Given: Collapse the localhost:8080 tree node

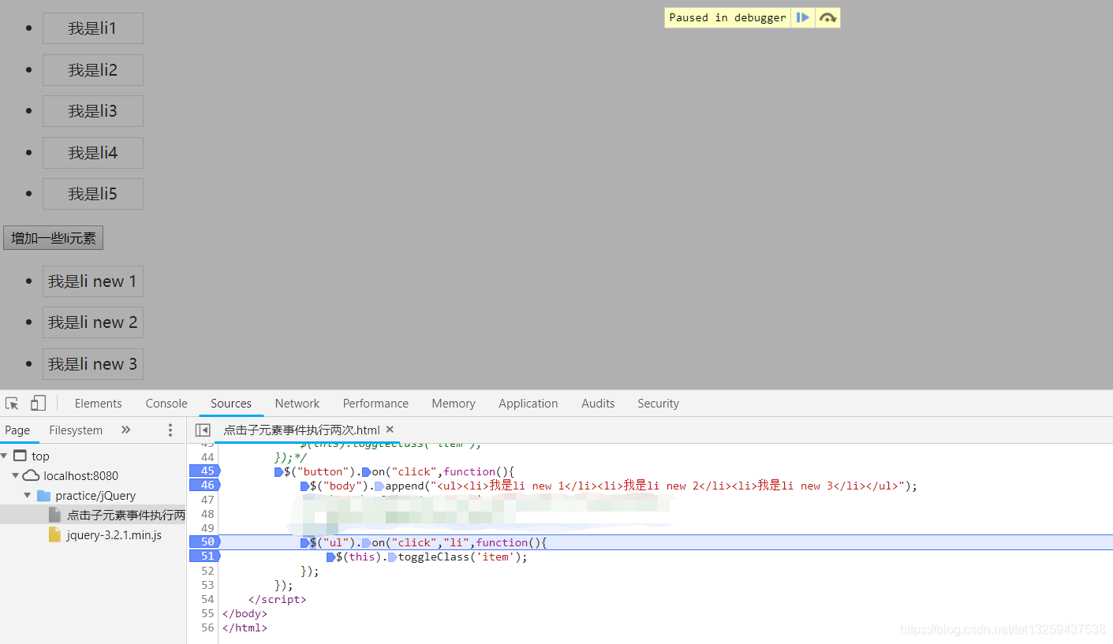Looking at the screenshot, I should 16,475.
